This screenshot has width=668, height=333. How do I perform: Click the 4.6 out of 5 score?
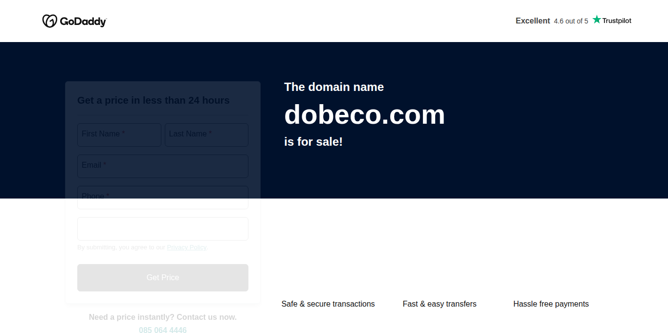(571, 21)
